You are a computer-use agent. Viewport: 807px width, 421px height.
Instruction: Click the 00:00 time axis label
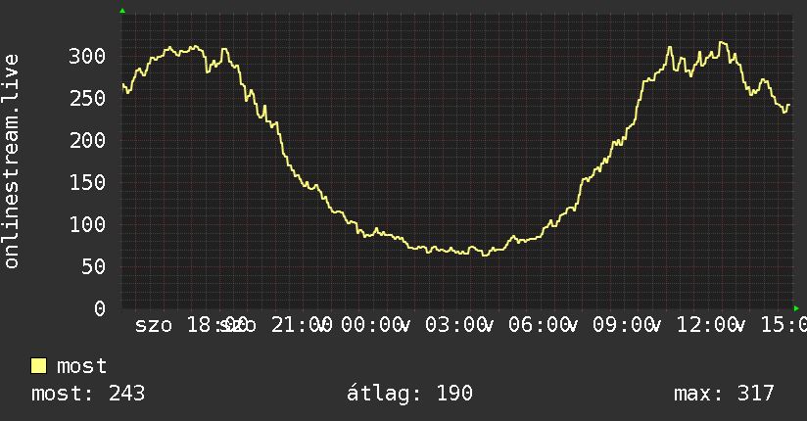tap(372, 325)
